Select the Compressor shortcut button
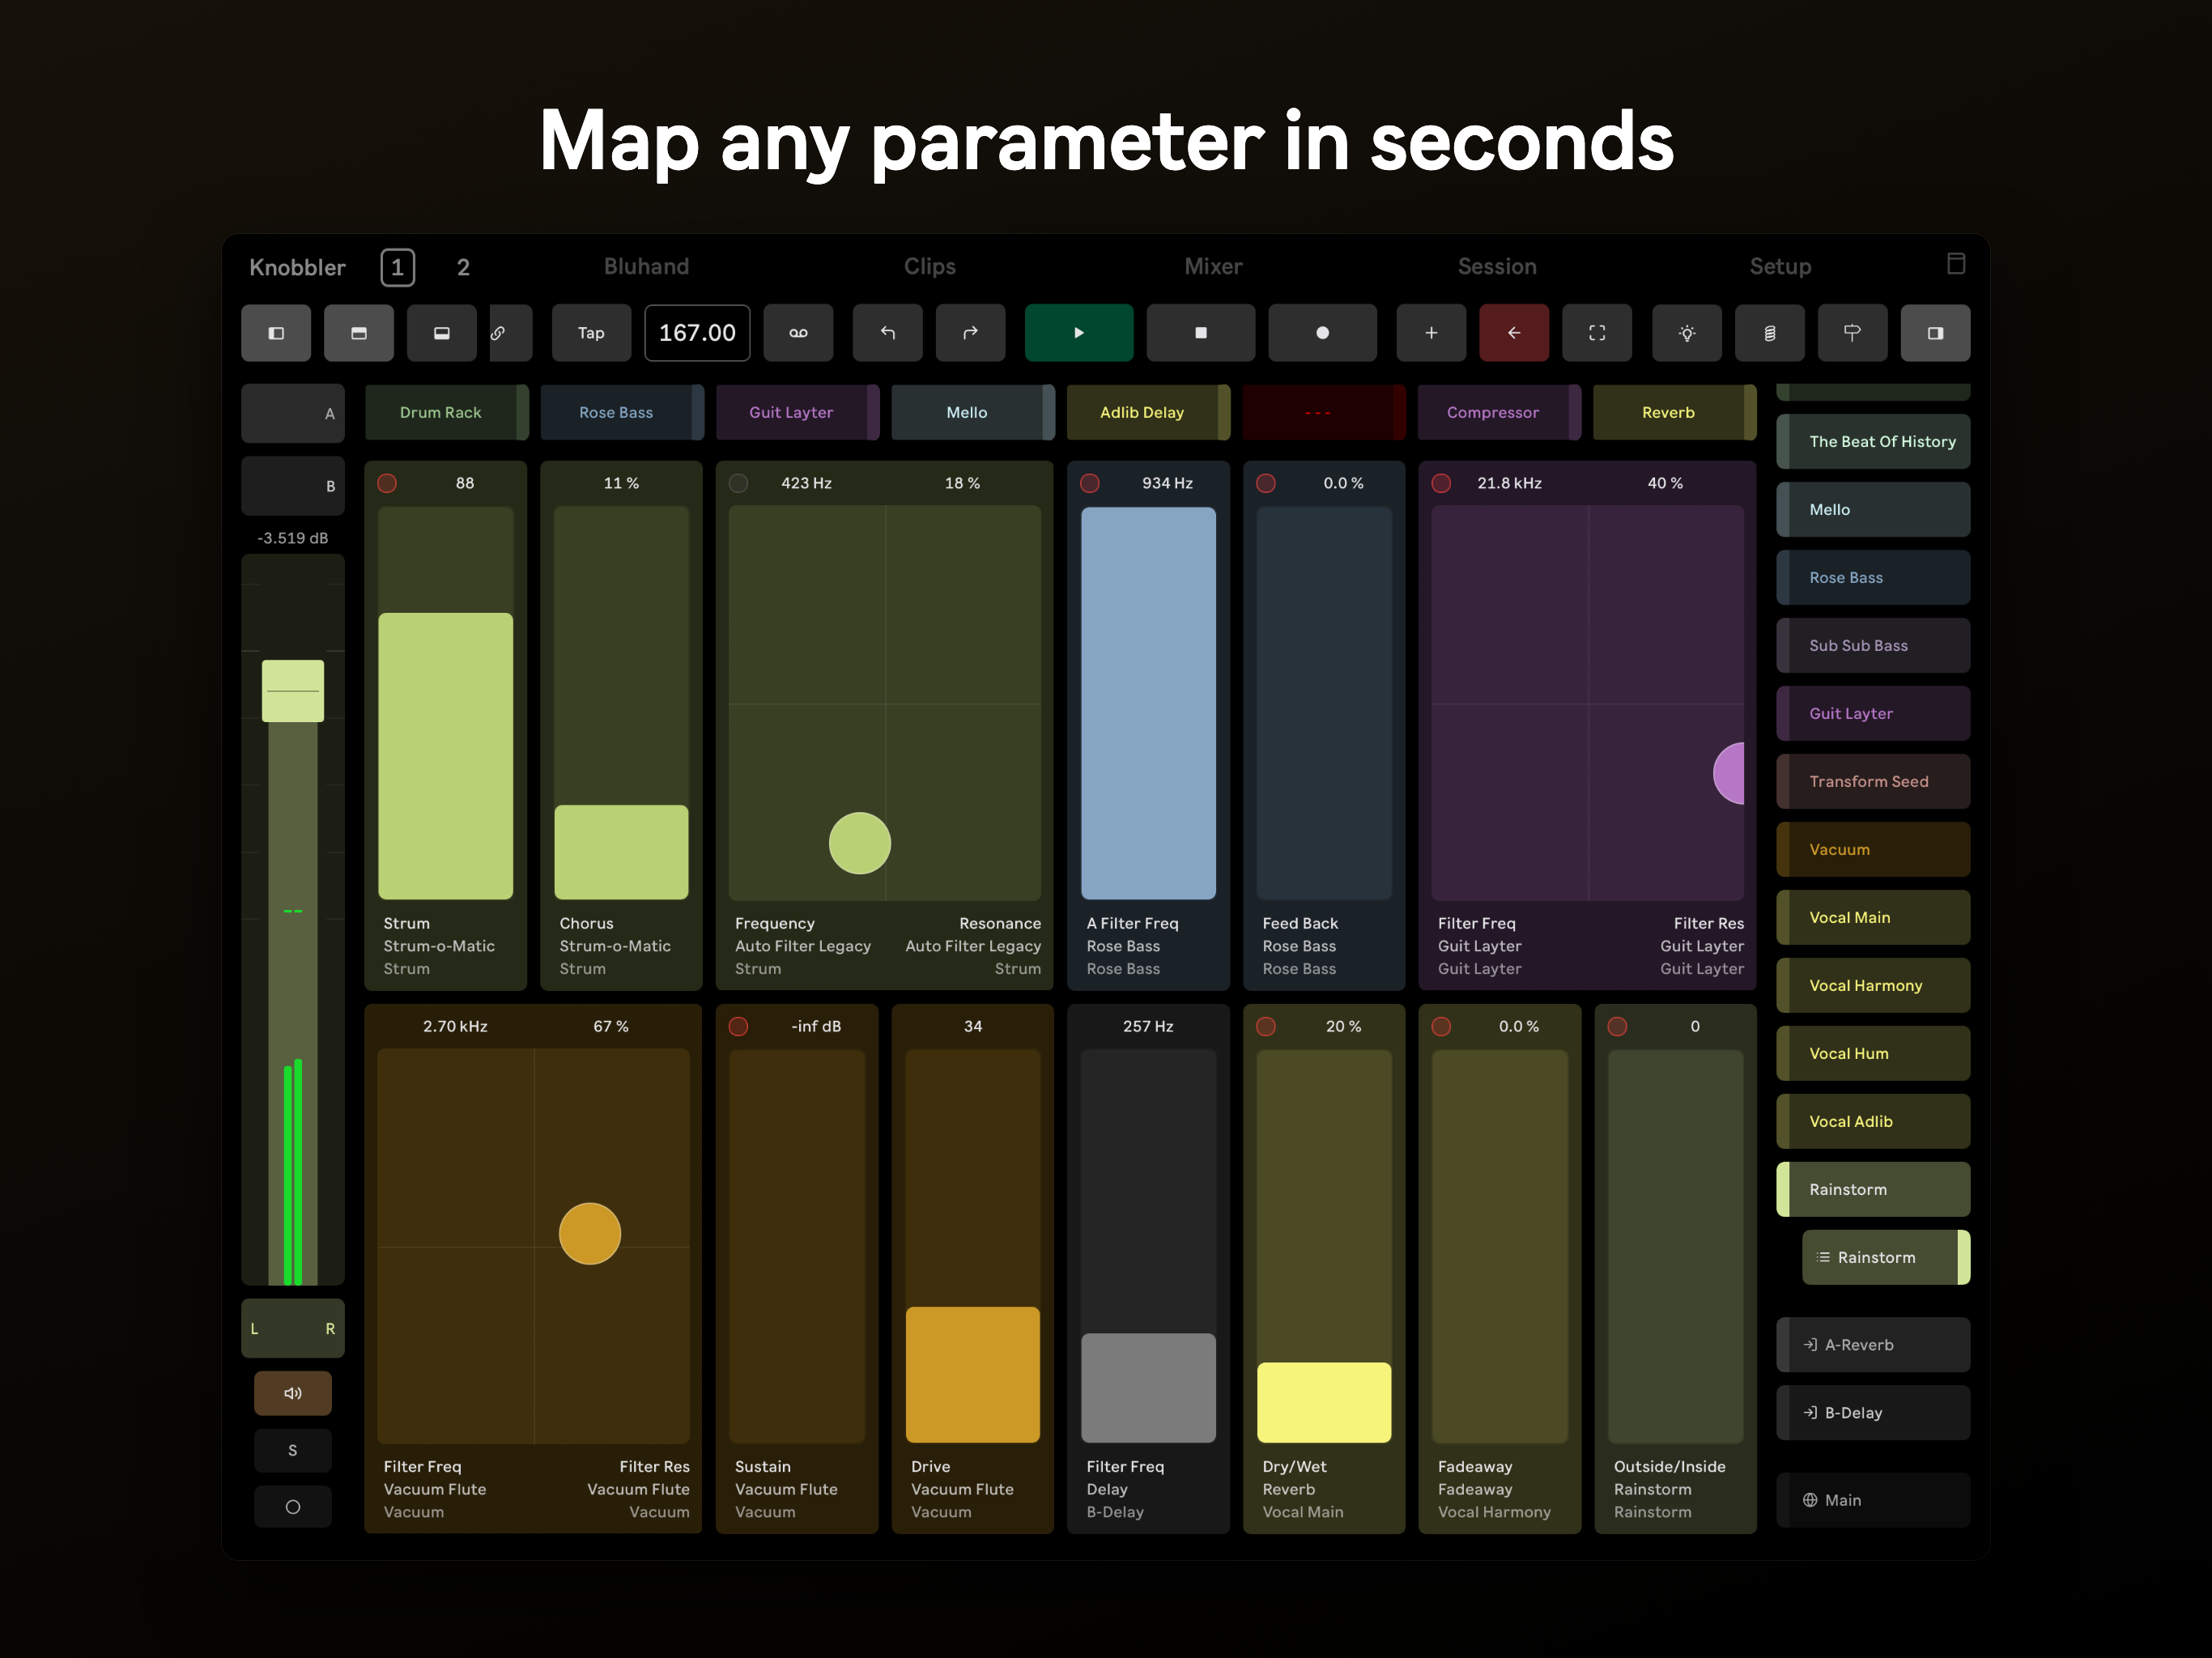Viewport: 2212px width, 1658px height. pos(1499,412)
